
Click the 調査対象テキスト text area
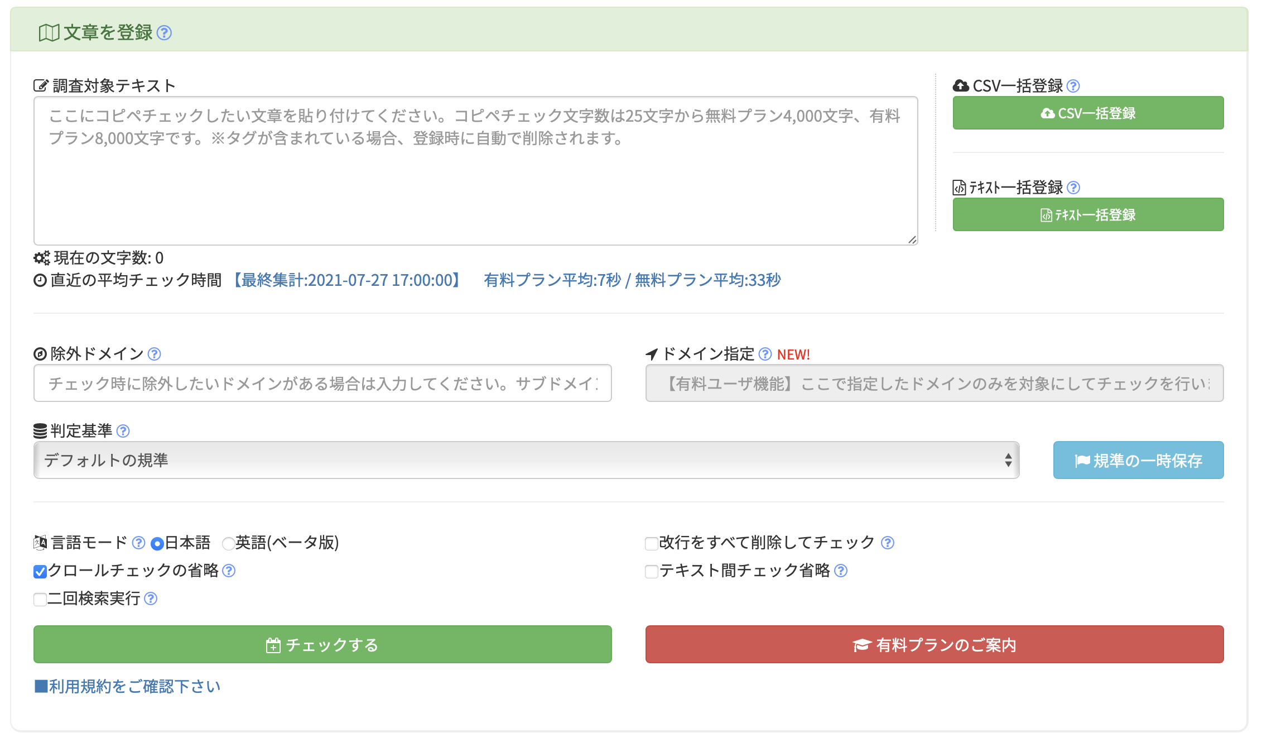point(475,171)
